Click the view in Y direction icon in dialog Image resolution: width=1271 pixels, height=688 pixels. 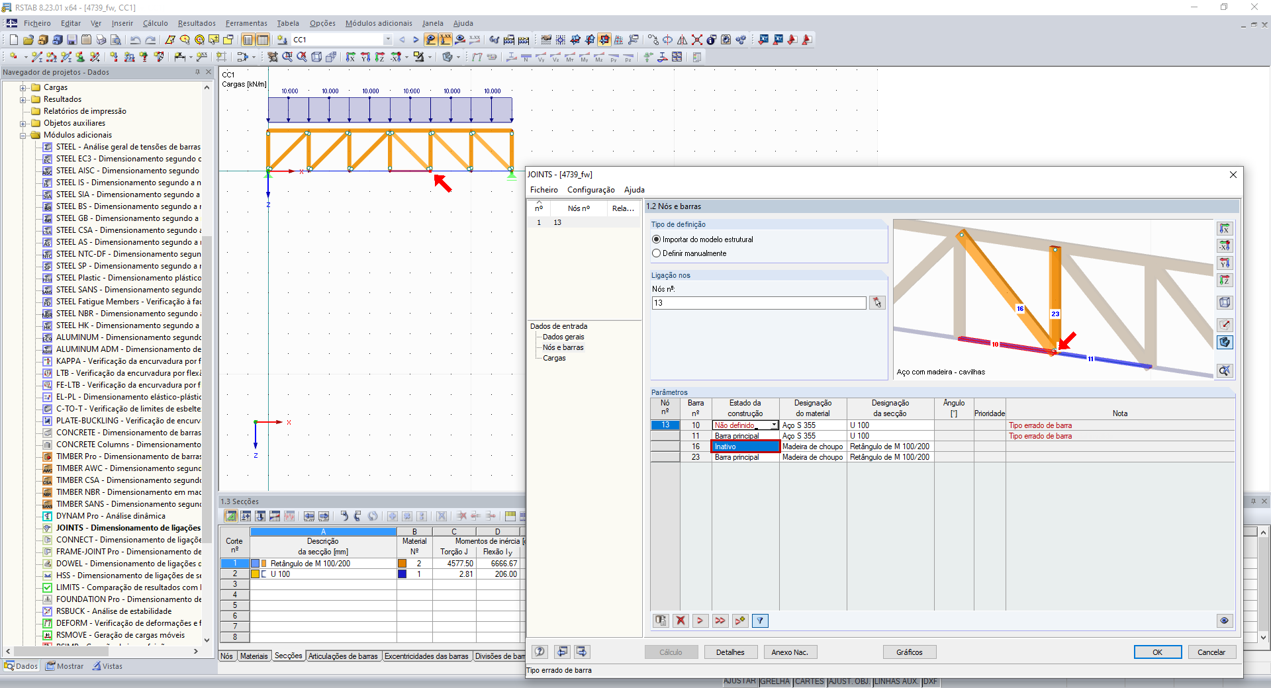pos(1225,263)
